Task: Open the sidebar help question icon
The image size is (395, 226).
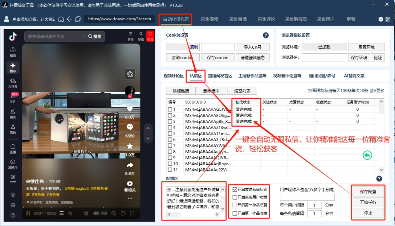Action: 13,215
